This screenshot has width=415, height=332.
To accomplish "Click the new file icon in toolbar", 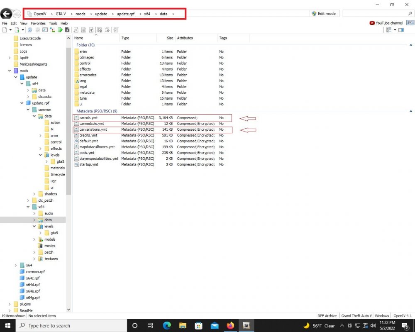I will point(5,30).
